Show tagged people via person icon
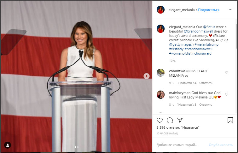Viewport: 238px width, 153px height. 8,145
